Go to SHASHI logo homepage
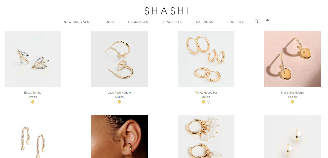The height and width of the screenshot is (158, 328). pos(166,11)
